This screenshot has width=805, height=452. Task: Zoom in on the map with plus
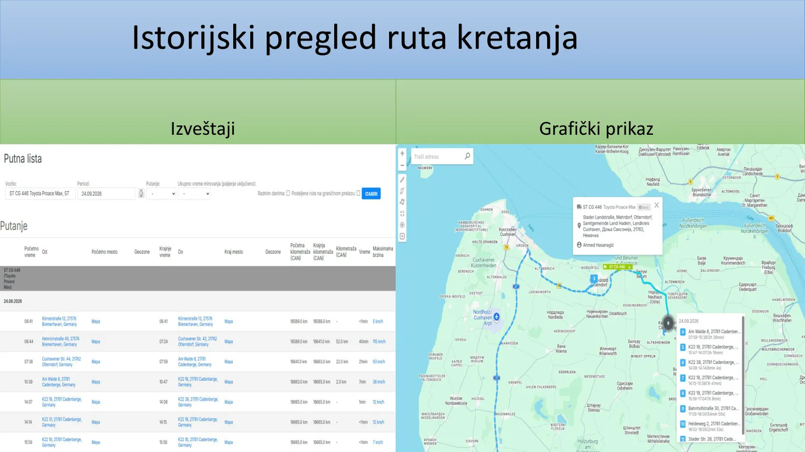coord(402,153)
